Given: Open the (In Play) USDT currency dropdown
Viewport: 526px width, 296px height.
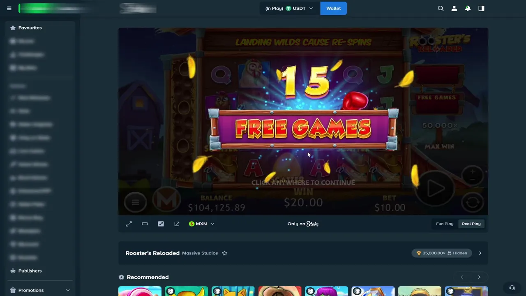Looking at the screenshot, I should click(290, 8).
